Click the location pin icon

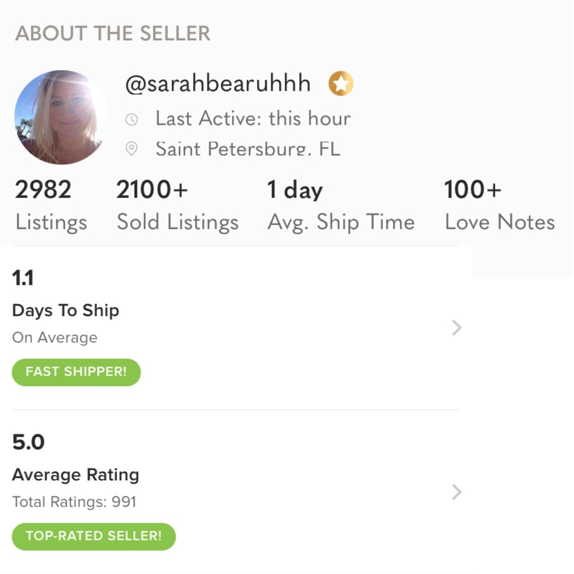132,149
